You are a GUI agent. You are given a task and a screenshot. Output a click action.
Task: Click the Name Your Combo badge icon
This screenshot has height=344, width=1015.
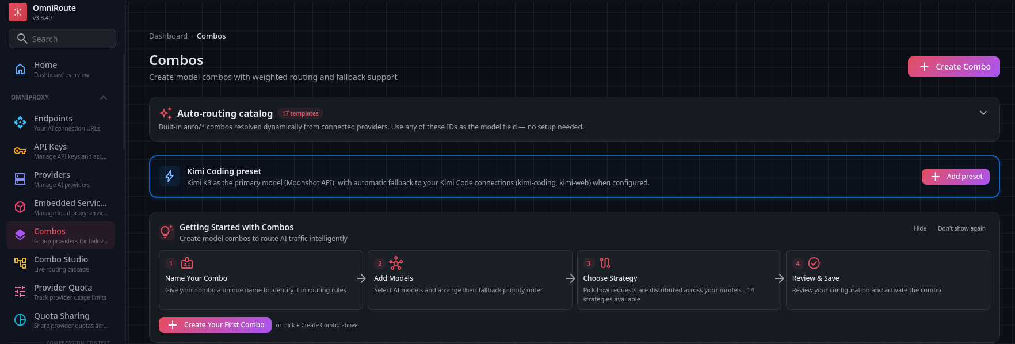pyautogui.click(x=187, y=263)
